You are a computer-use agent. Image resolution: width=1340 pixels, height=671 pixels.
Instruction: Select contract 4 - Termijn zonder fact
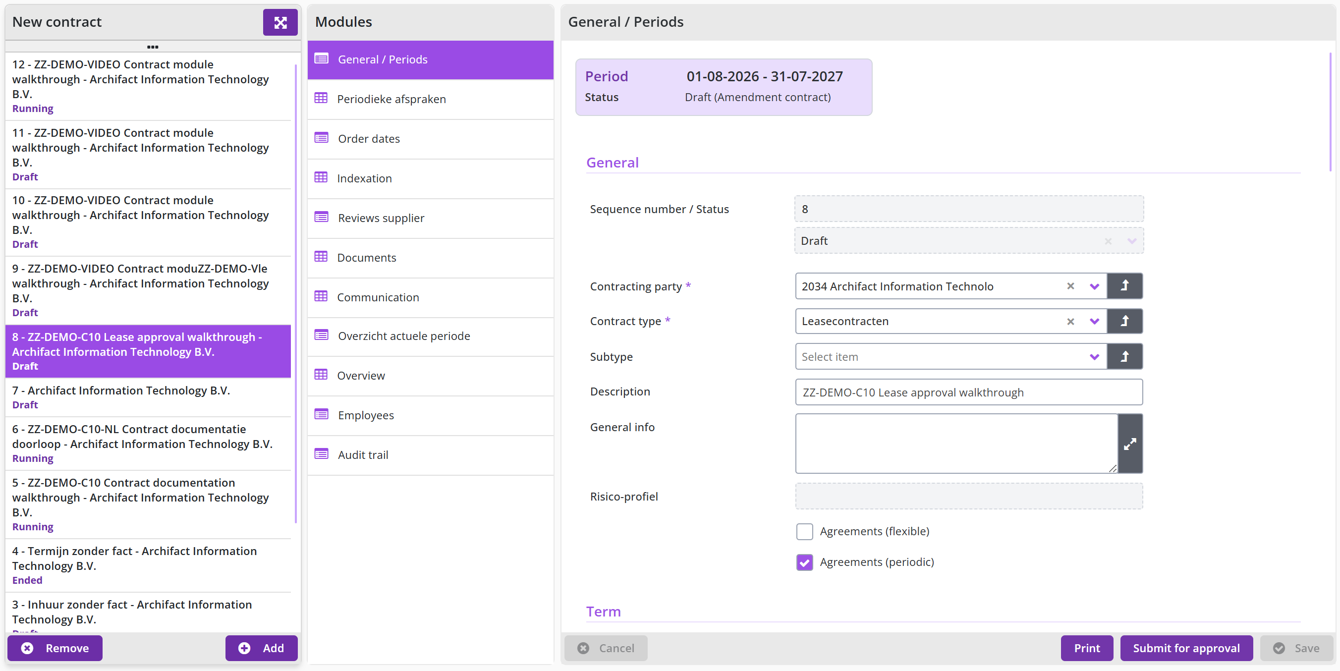click(x=148, y=565)
